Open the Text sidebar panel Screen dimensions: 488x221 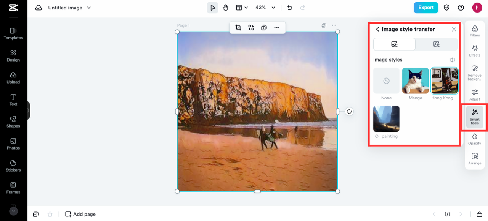coord(13,99)
